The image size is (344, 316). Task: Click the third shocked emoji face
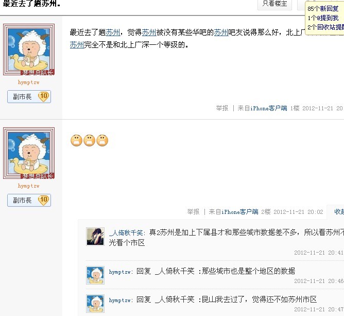[102, 140]
